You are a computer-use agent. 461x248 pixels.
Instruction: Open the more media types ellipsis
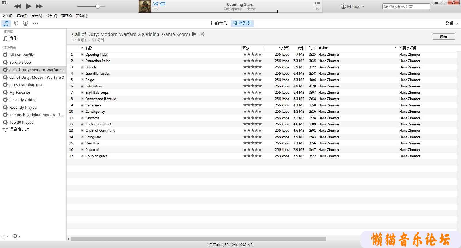pyautogui.click(x=35, y=24)
